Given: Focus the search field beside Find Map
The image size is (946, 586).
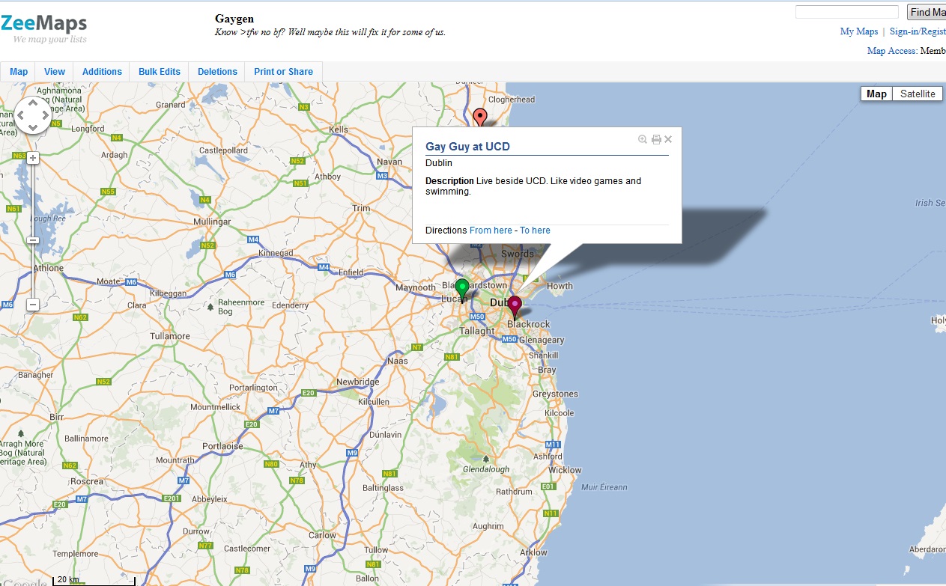Looking at the screenshot, I should point(846,12).
